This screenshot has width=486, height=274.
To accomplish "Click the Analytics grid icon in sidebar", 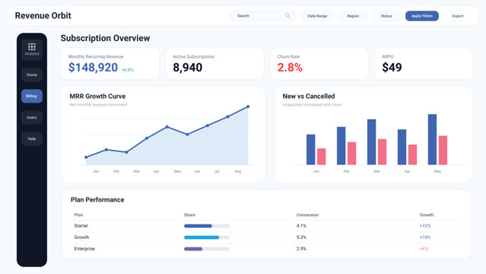I will tap(32, 47).
